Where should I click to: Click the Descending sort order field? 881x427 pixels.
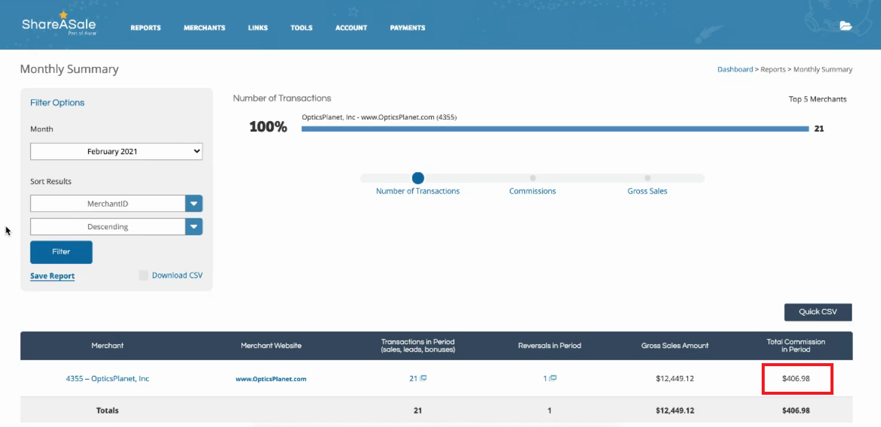pyautogui.click(x=108, y=227)
